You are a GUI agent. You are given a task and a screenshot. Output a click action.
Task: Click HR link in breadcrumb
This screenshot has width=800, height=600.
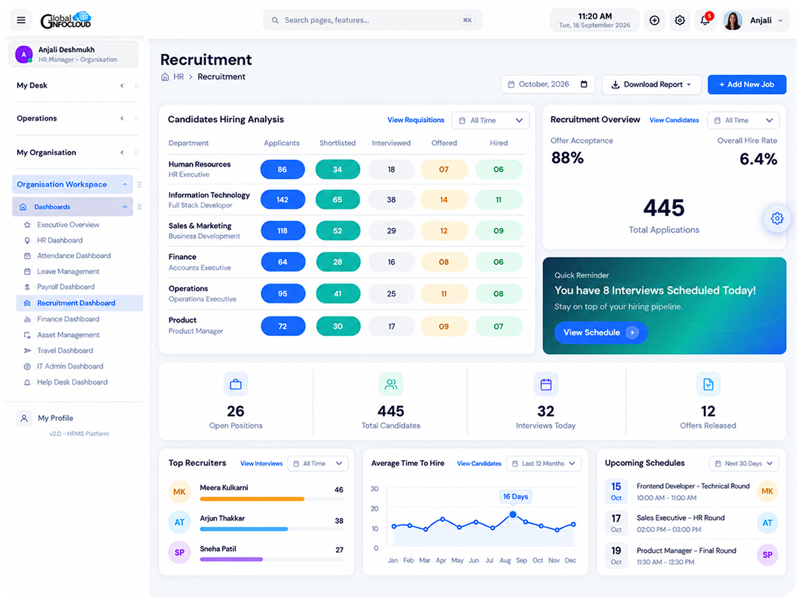coord(179,77)
